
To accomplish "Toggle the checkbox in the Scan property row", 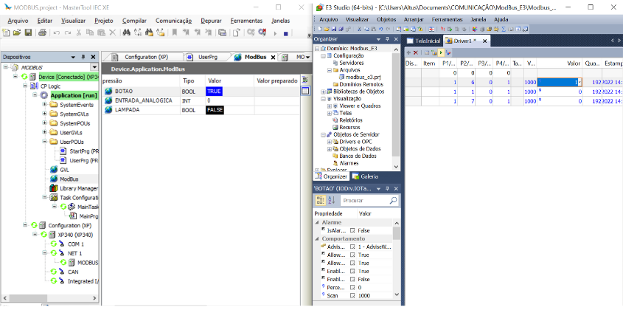I will (x=352, y=295).
